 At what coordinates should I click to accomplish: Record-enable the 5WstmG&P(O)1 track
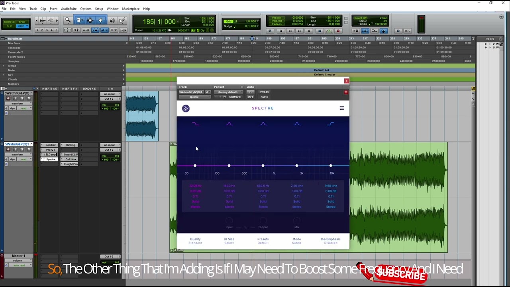8,149
